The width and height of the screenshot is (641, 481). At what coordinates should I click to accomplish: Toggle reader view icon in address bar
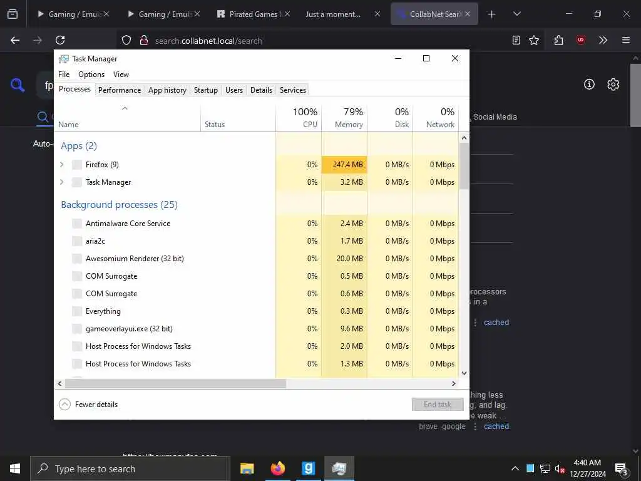tap(516, 40)
